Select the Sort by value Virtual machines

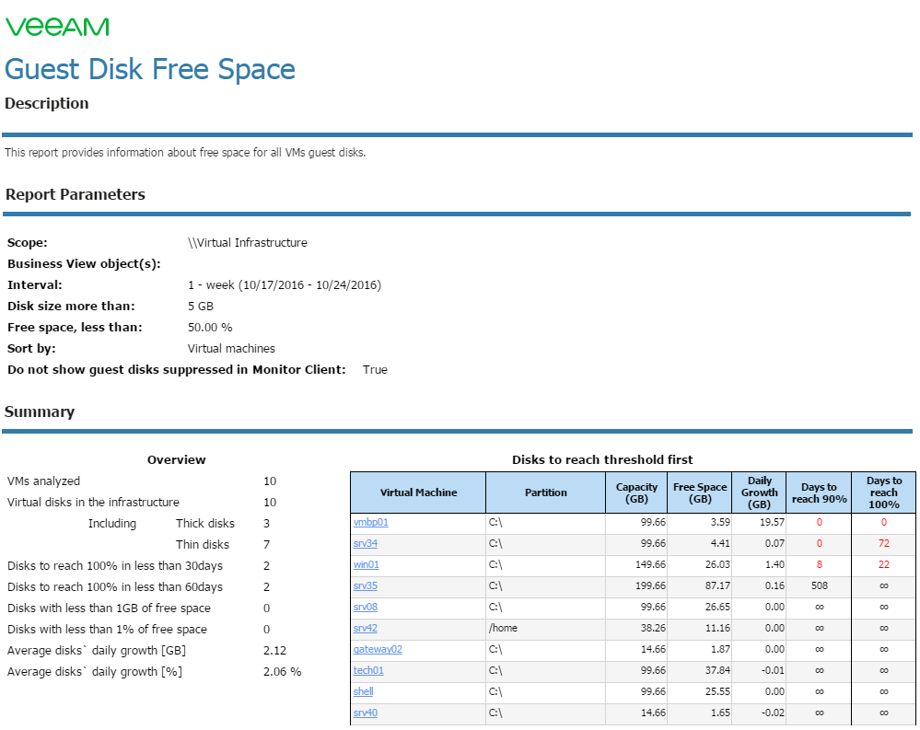coord(231,348)
